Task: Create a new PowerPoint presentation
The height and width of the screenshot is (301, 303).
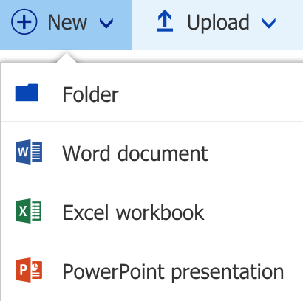Action: [x=152, y=271]
